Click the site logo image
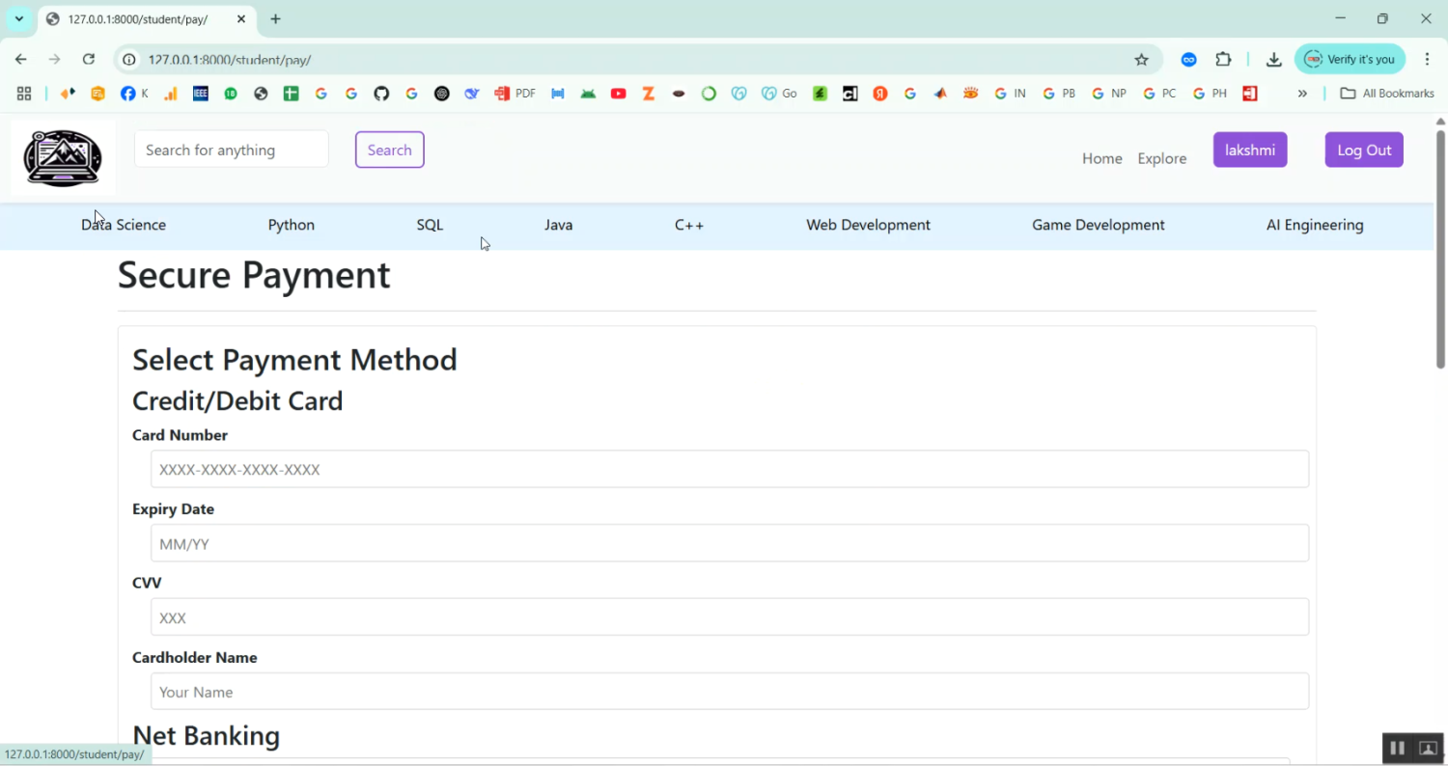The height and width of the screenshot is (766, 1448). pyautogui.click(x=63, y=157)
